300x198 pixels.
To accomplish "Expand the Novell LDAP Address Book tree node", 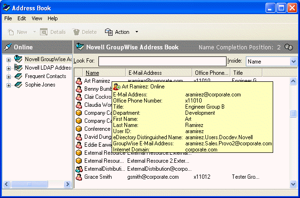I will coord(8,68).
